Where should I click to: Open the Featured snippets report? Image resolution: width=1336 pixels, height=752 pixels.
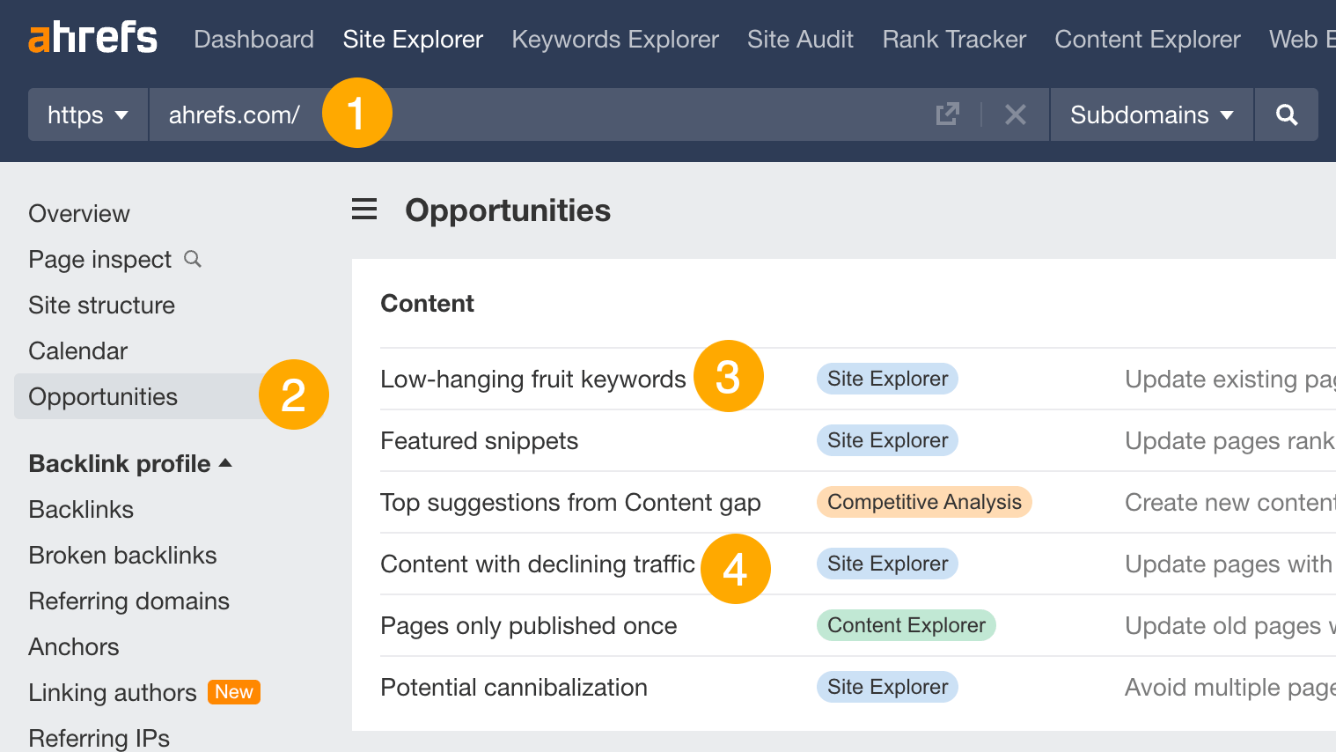click(x=479, y=440)
